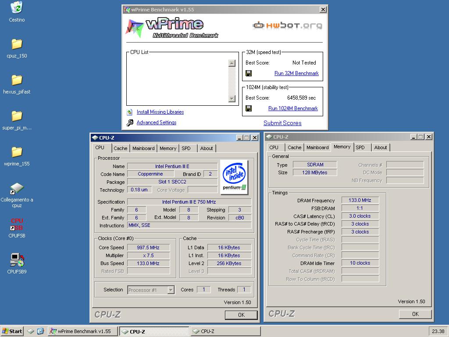
Task: Click the DRAM Idle Timer value 10 clocks
Action: point(360,263)
